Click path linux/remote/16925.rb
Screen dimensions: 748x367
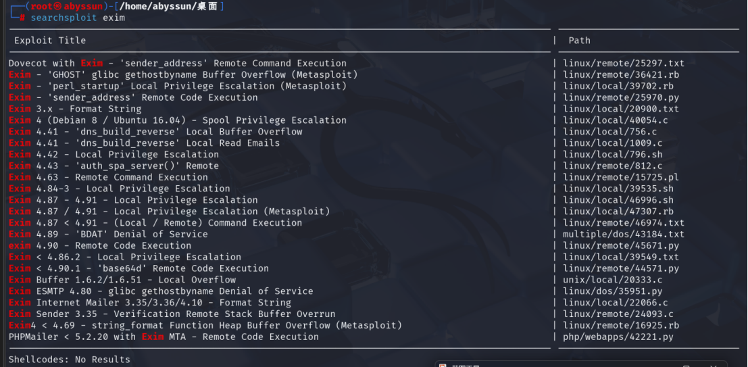click(621, 326)
